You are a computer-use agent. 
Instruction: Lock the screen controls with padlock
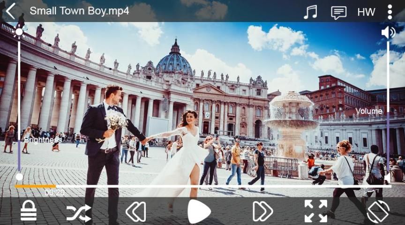(x=29, y=211)
